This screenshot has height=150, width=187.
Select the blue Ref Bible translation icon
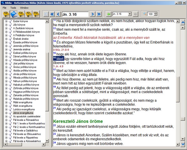tap(14, 14)
